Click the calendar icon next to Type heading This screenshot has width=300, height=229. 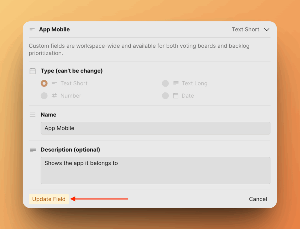click(x=33, y=71)
